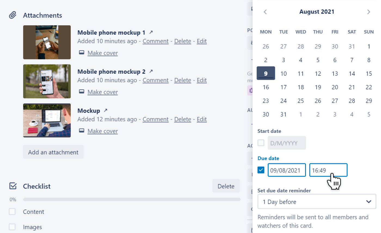Image resolution: width=381 pixels, height=233 pixels.
Task: Click the Comment link under Mockup
Action: 155,119
